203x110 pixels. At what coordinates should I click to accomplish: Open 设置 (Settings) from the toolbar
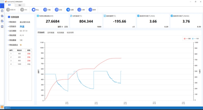(x=70, y=10)
